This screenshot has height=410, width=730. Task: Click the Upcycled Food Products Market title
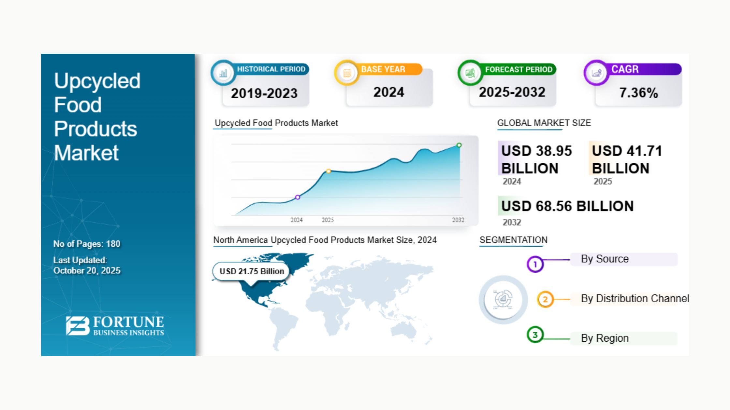point(97,116)
